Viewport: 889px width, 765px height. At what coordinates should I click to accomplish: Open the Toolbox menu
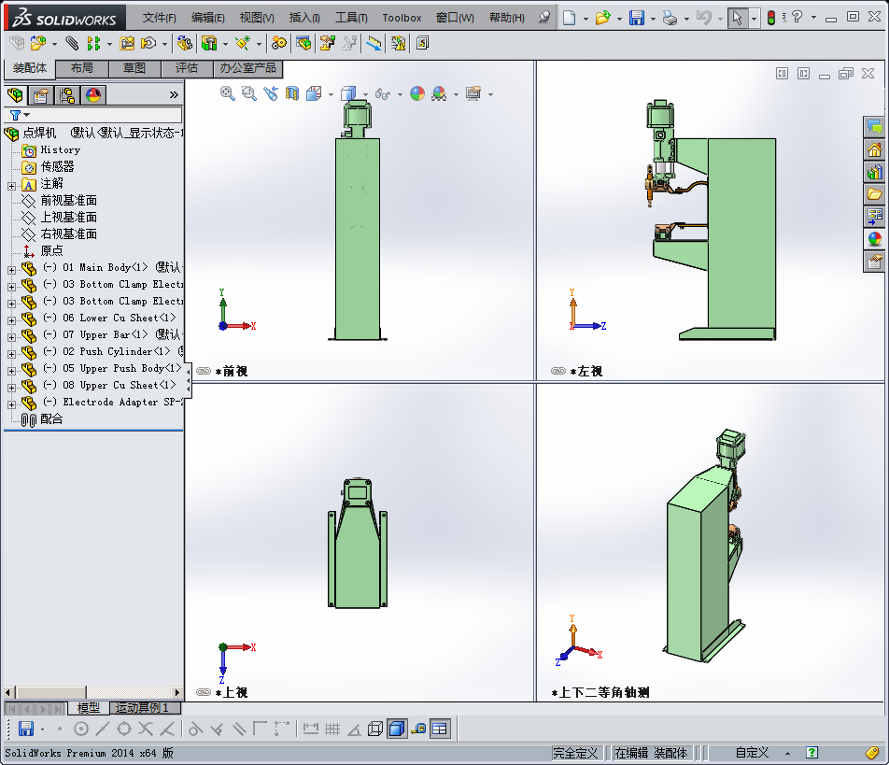click(x=402, y=18)
